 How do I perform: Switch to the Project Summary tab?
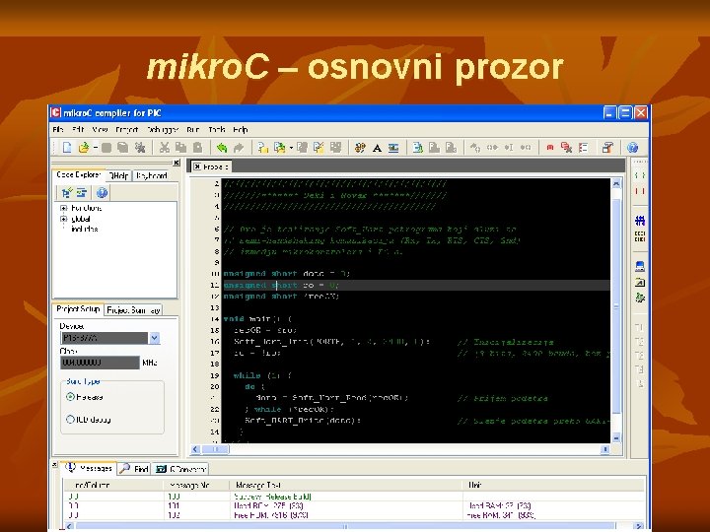(133, 310)
